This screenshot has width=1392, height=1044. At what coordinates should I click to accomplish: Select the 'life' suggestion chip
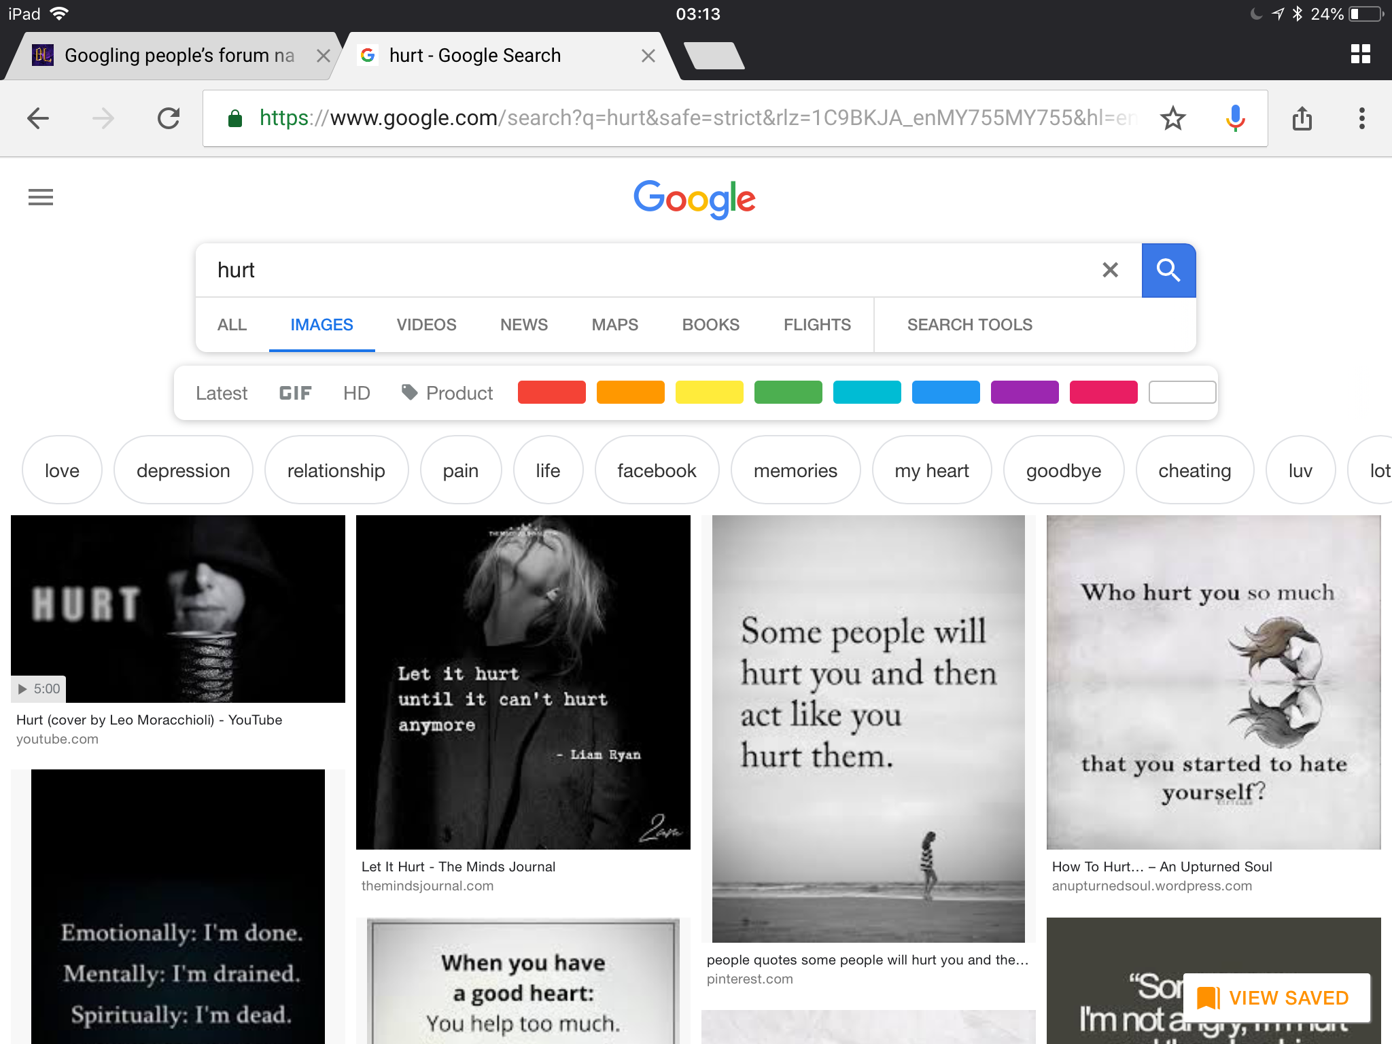click(x=548, y=470)
